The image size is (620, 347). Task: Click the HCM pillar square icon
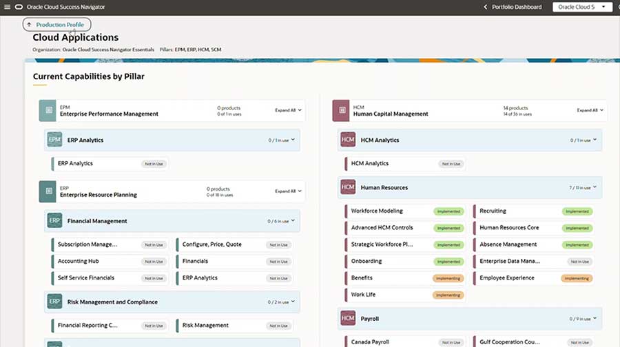(342, 110)
